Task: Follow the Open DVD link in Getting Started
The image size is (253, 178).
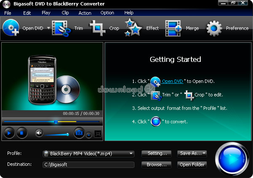Action: (x=172, y=81)
